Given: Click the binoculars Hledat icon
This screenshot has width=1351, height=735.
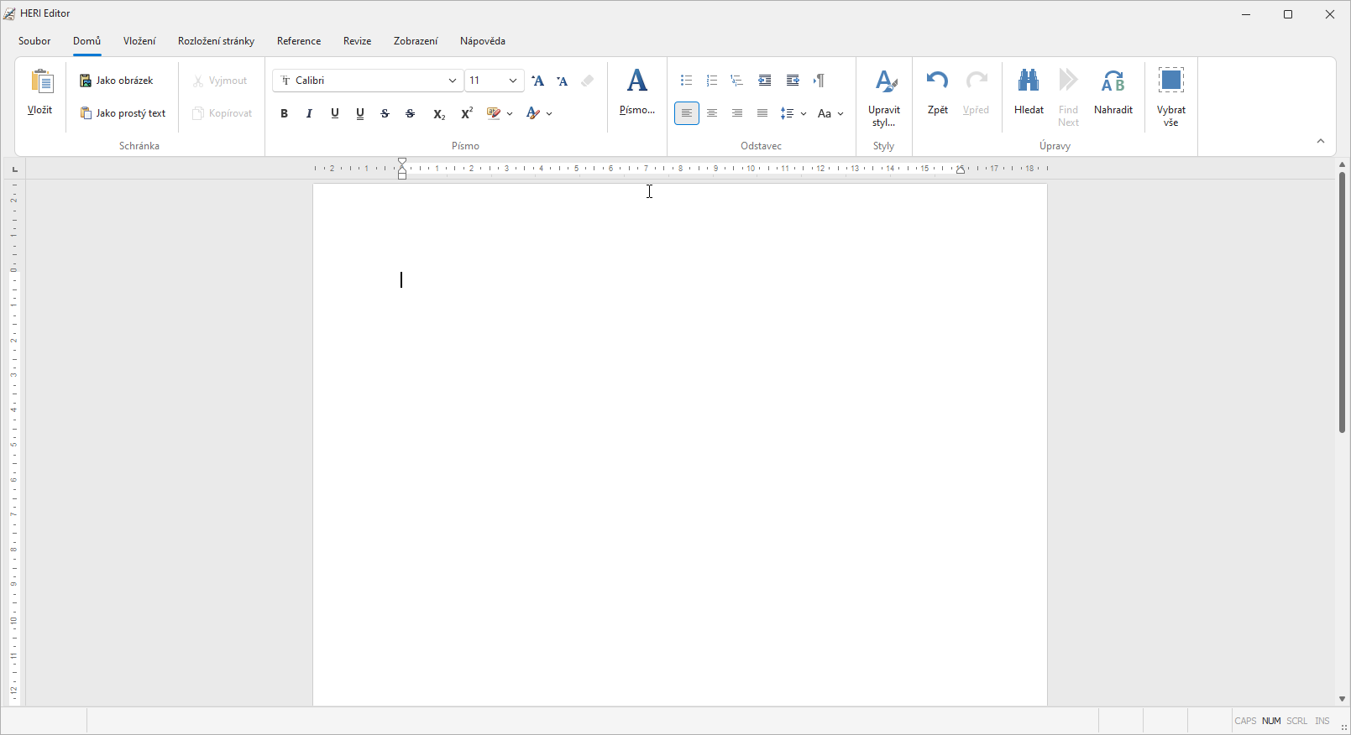Looking at the screenshot, I should (1028, 81).
